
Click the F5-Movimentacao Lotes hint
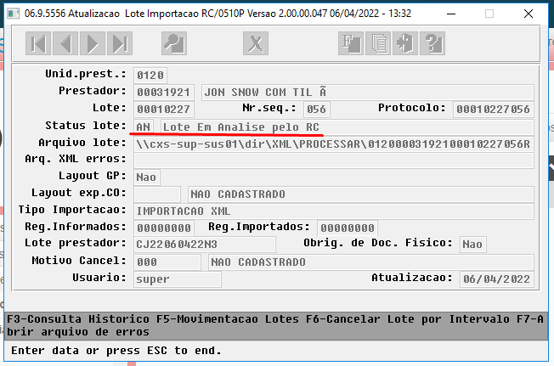[x=228, y=319]
